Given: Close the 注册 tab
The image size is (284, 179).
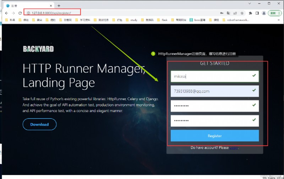Looking at the screenshot, I should [51, 6].
